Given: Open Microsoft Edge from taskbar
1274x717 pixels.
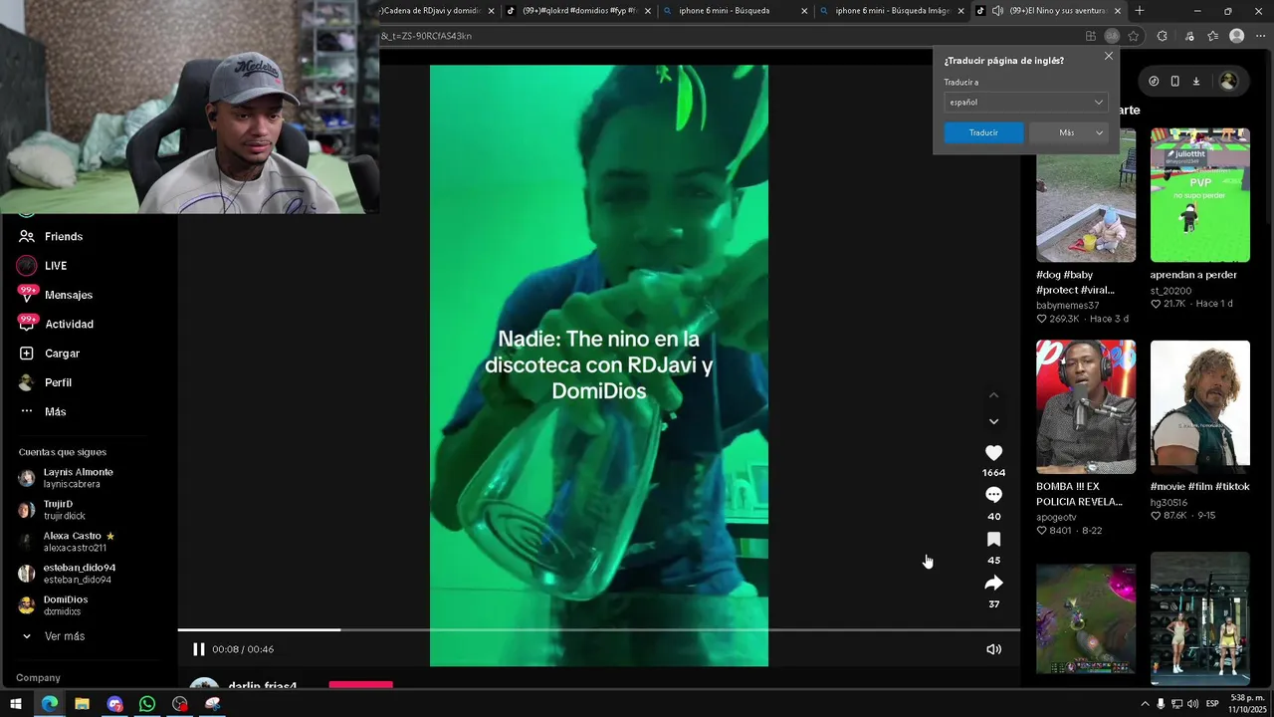Looking at the screenshot, I should [50, 704].
